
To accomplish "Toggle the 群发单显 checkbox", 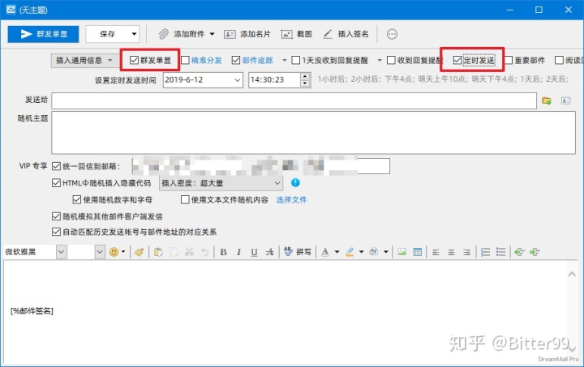I will click(134, 60).
